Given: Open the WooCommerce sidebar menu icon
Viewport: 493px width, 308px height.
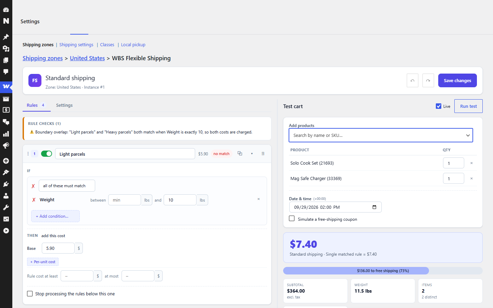Looking at the screenshot, I should click(x=6, y=87).
